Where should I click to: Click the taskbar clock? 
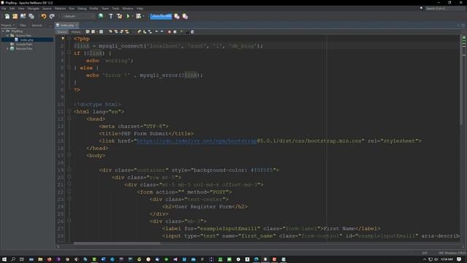point(447,259)
